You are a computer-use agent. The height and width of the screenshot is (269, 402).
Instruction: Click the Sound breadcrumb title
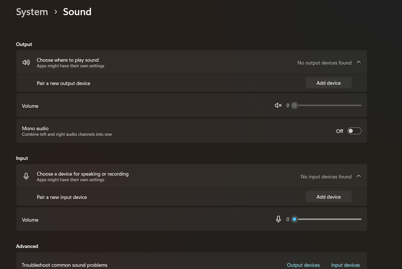point(77,12)
